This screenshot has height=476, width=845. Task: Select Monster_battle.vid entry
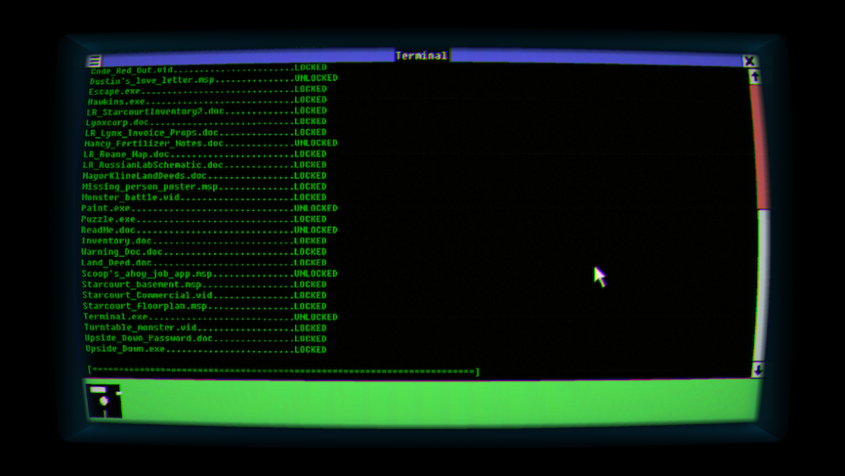tap(203, 197)
